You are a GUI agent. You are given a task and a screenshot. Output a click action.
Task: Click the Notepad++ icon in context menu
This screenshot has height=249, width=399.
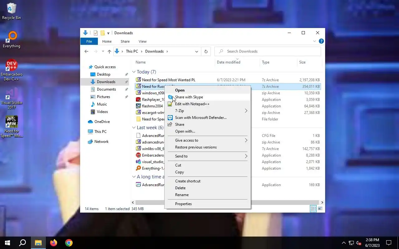point(170,104)
